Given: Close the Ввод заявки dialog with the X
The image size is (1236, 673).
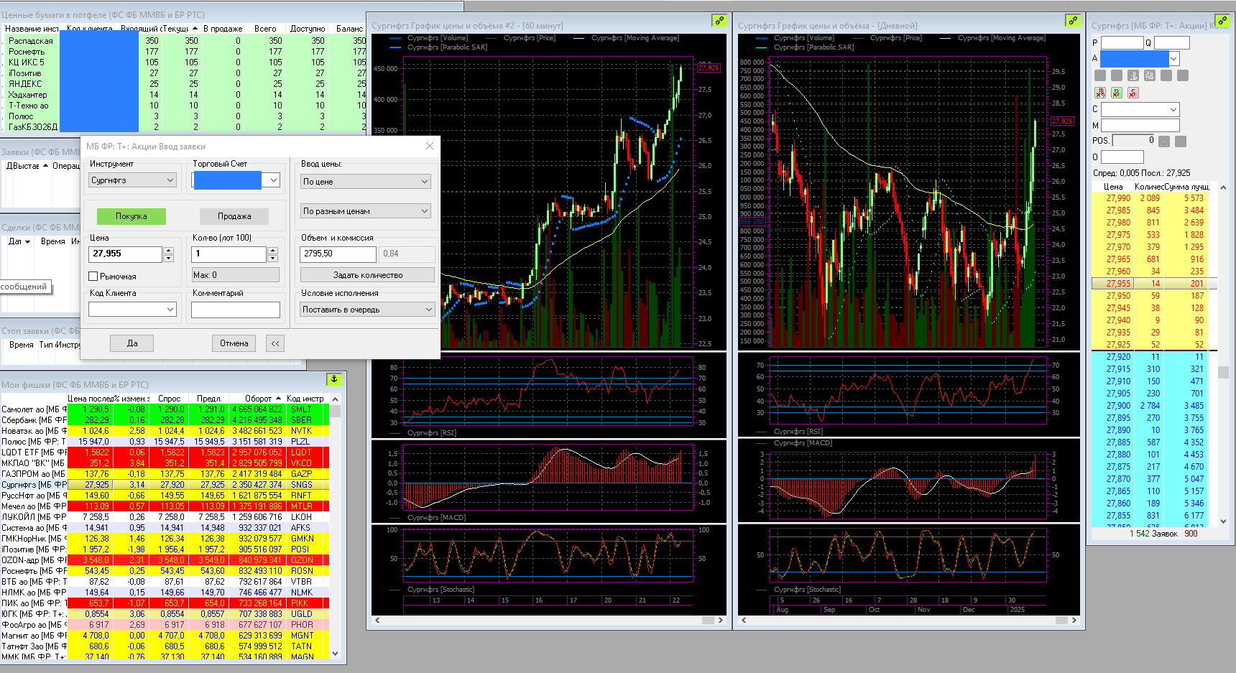Looking at the screenshot, I should point(430,146).
